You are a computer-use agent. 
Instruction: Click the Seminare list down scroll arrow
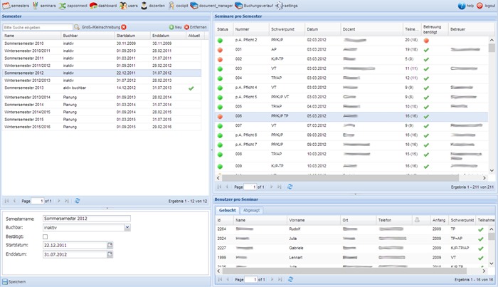tap(492, 171)
